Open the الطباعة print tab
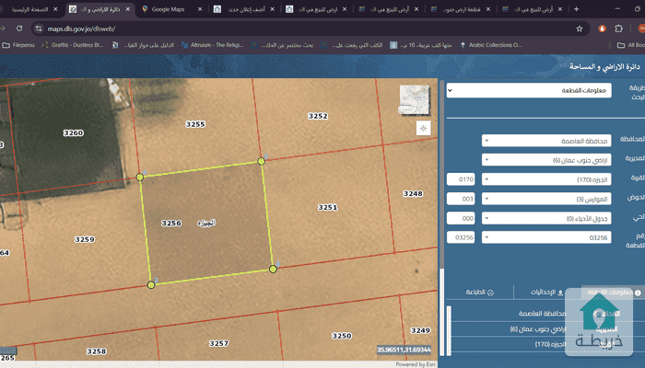645x368 pixels. pyautogui.click(x=482, y=292)
